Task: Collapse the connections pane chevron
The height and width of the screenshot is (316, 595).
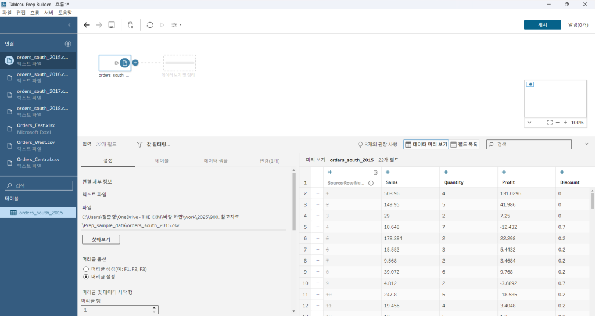Action: point(69,25)
